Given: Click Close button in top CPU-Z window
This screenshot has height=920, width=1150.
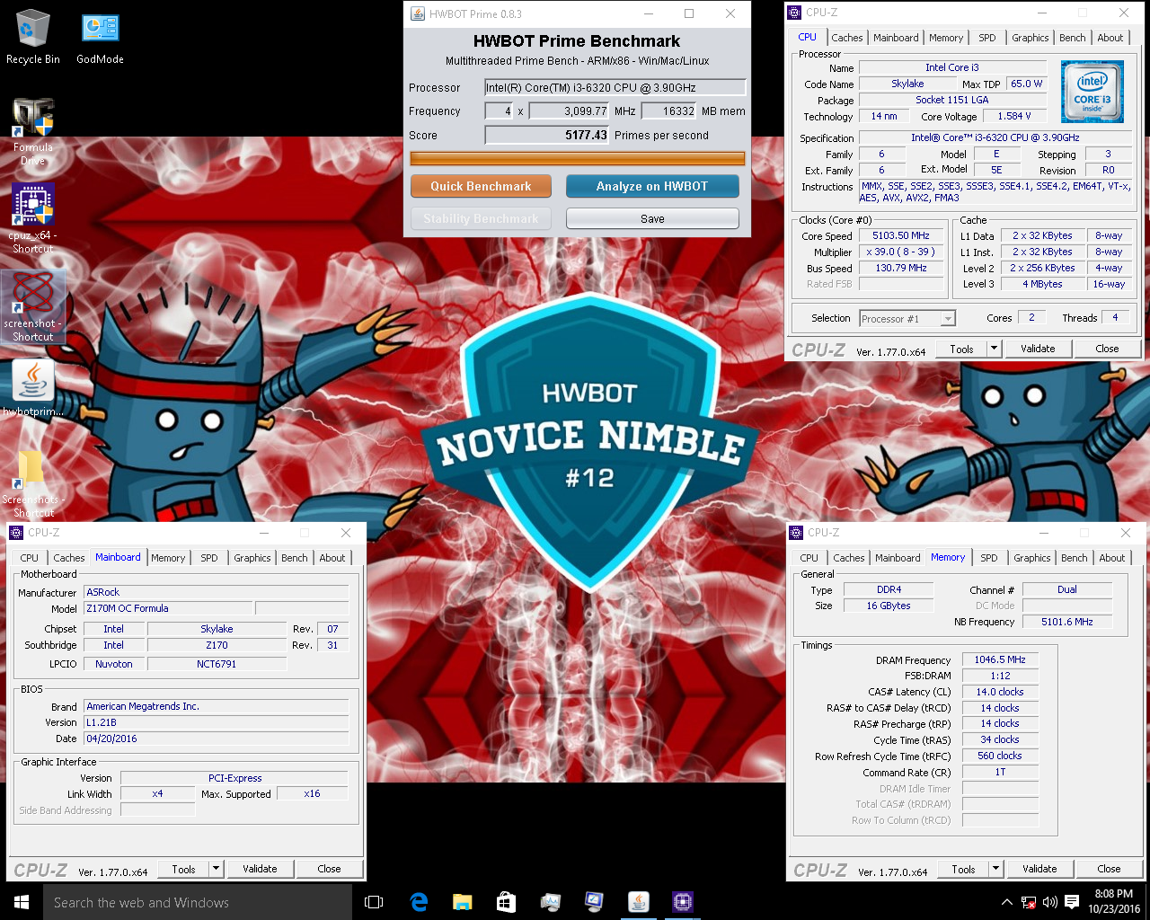Looking at the screenshot, I should pos(1107,349).
